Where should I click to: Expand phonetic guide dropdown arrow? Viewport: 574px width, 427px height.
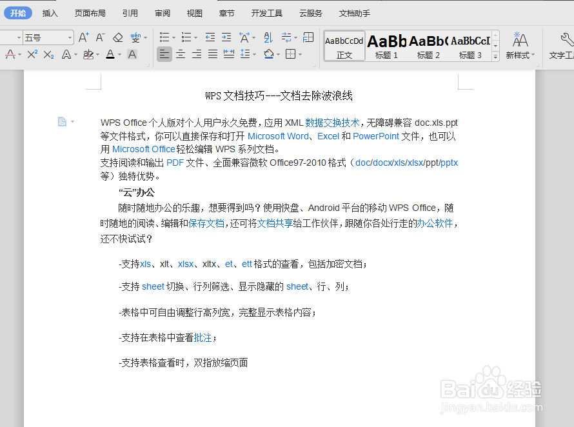[145, 37]
